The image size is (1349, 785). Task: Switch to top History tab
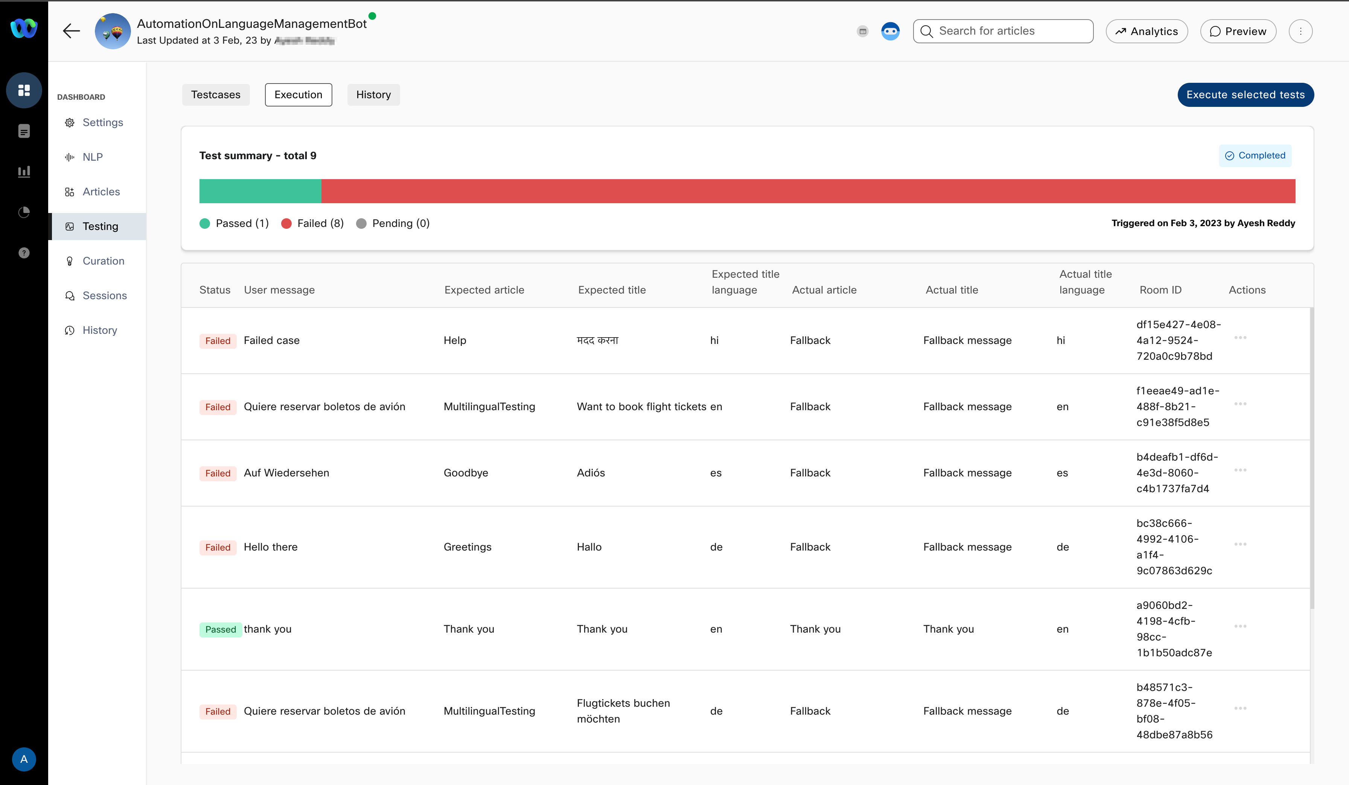pos(373,95)
